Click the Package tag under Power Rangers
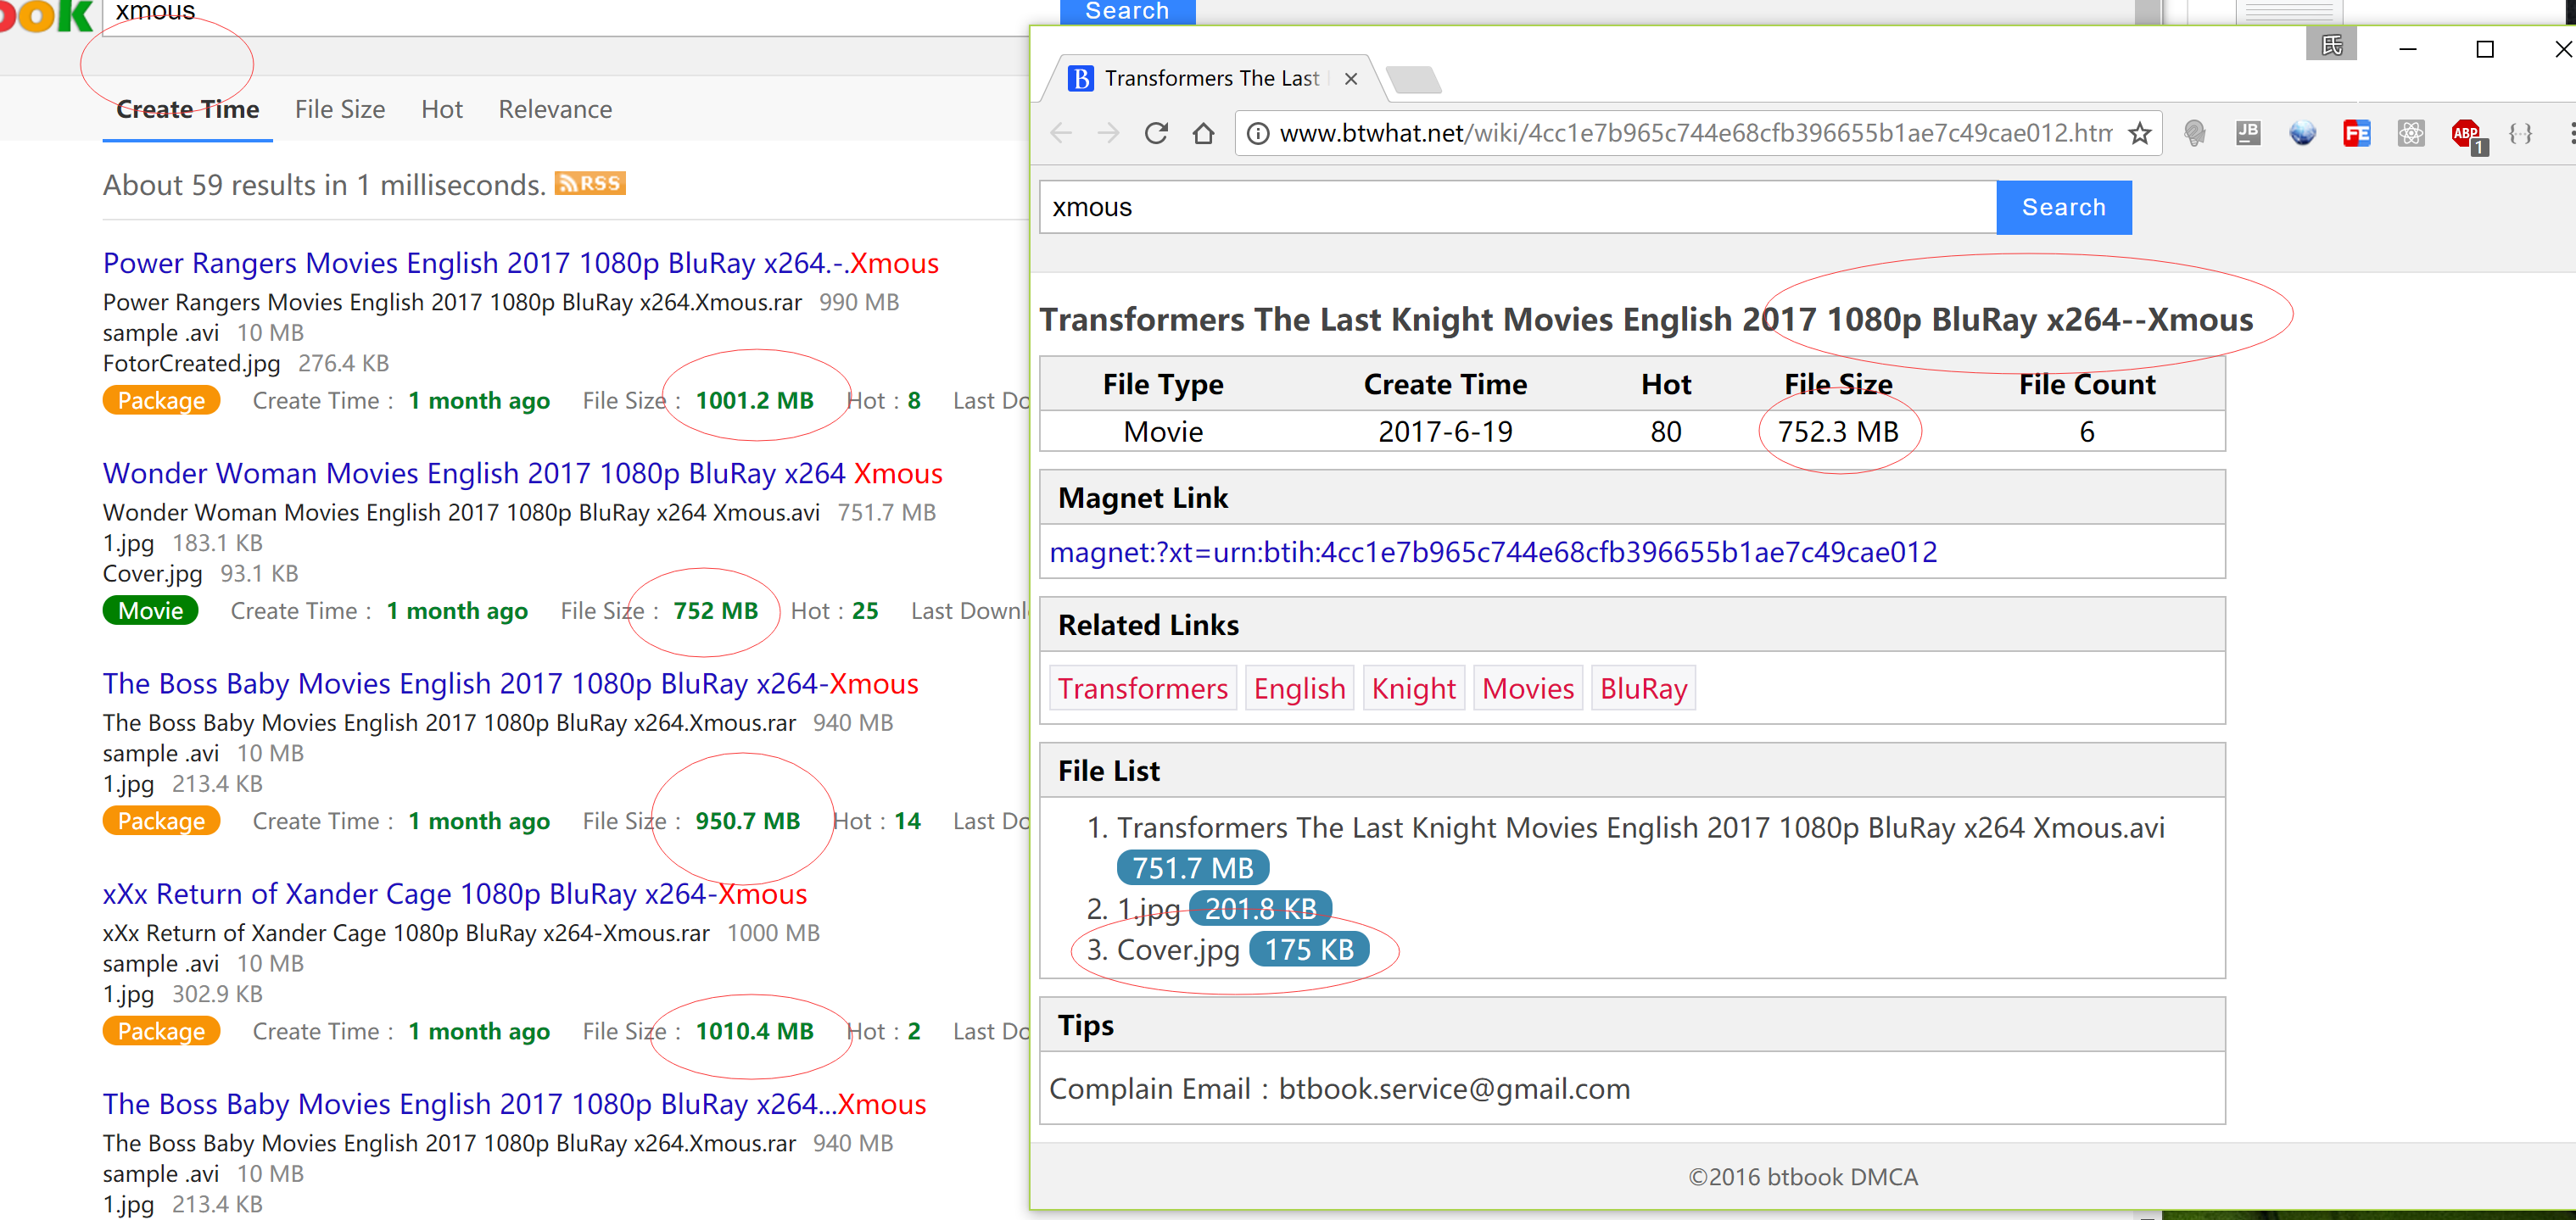The image size is (2576, 1220). [161, 401]
